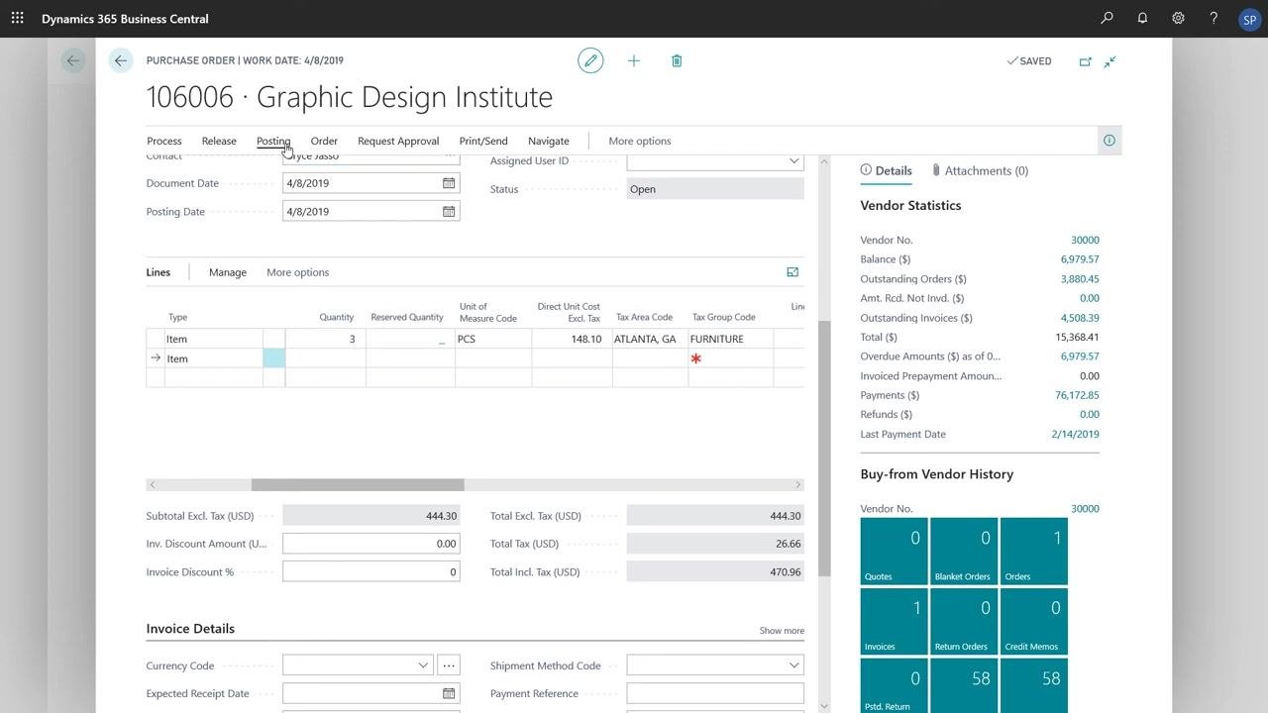Click the Lines horizontal scrollbar thumb
Image resolution: width=1268 pixels, height=713 pixels.
[358, 484]
